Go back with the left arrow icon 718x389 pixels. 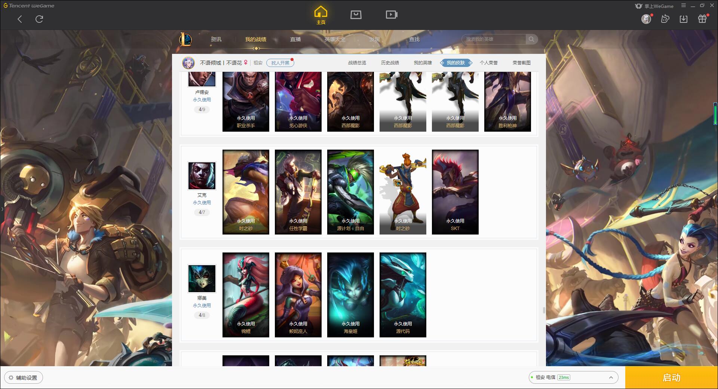click(20, 19)
